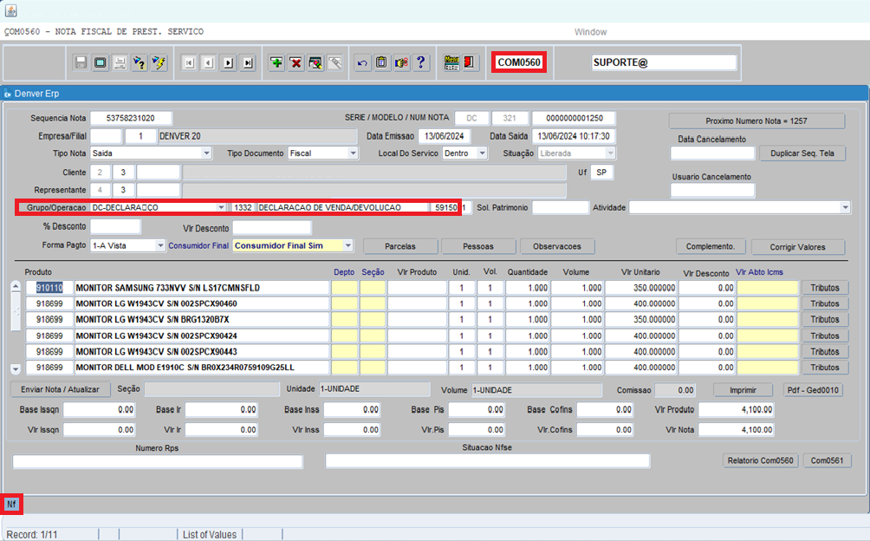The height and width of the screenshot is (541, 870).
Task: Click the % Desconto input field
Action: (115, 226)
